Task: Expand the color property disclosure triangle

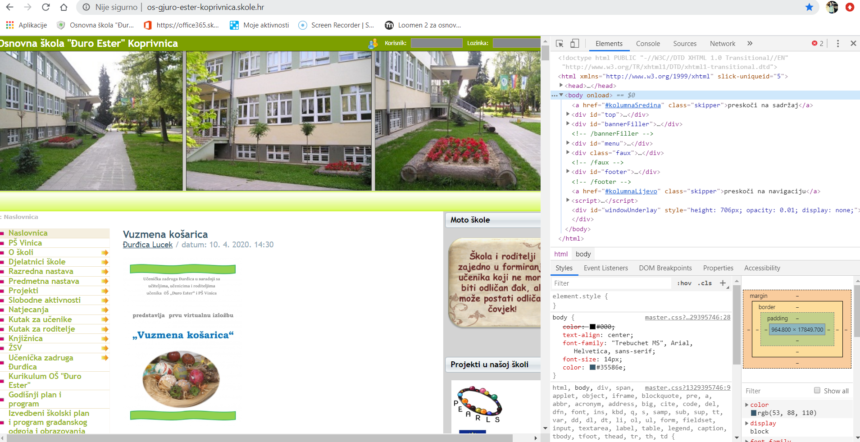Action: coord(747,405)
